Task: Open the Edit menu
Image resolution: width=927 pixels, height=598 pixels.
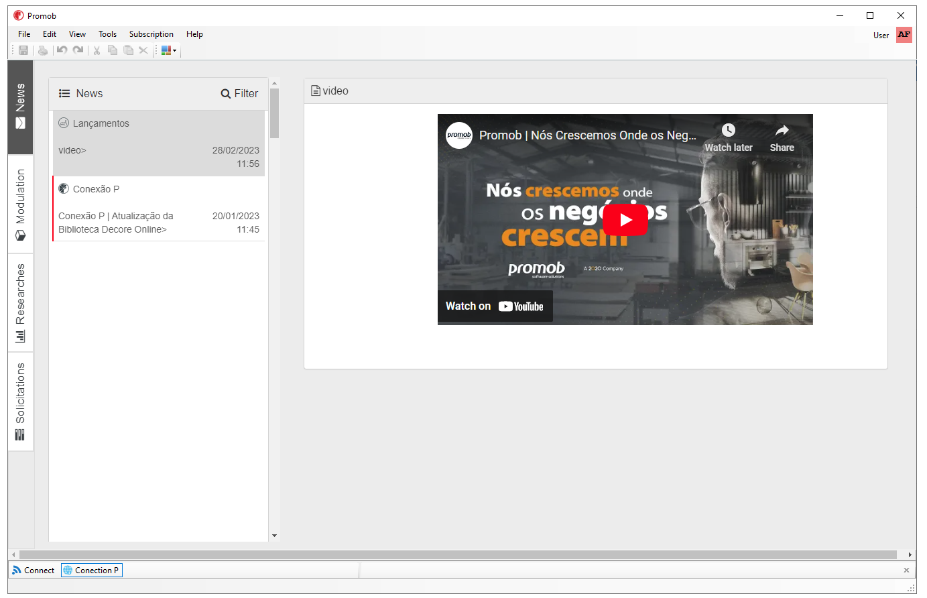Action: pos(50,34)
